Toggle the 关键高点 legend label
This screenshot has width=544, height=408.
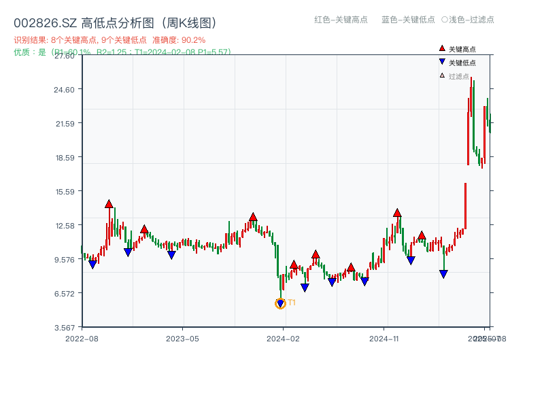(462, 49)
